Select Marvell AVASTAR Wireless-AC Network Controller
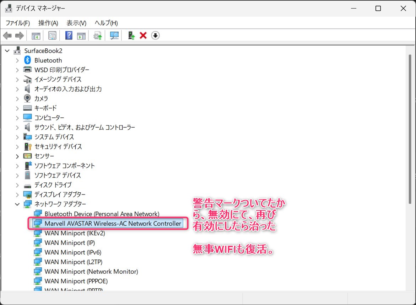This screenshot has height=305, width=416. point(113,224)
